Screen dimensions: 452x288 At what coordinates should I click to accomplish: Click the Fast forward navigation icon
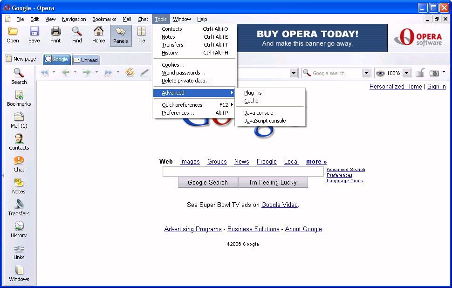109,72
